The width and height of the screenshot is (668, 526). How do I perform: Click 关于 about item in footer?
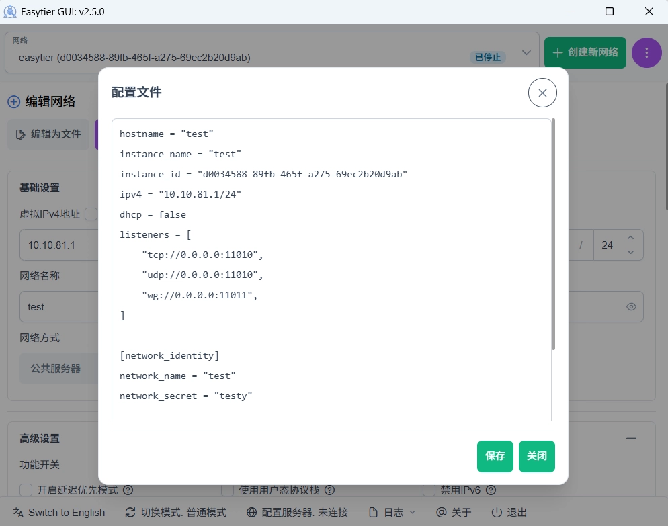(x=454, y=513)
